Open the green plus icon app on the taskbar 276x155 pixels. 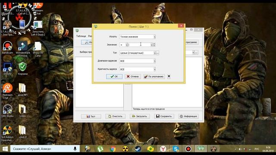pos(151,149)
